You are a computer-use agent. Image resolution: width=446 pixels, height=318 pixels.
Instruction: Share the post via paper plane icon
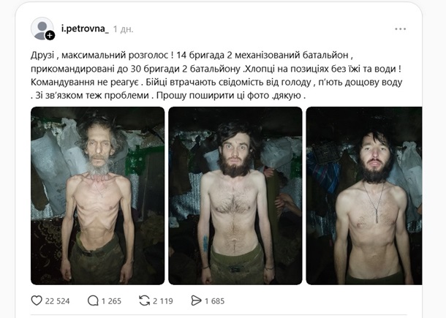[196, 300]
